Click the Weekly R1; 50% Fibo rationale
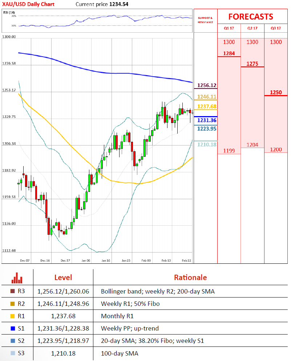 coord(130,304)
